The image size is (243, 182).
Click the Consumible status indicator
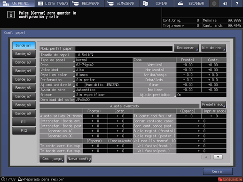(x=230, y=179)
